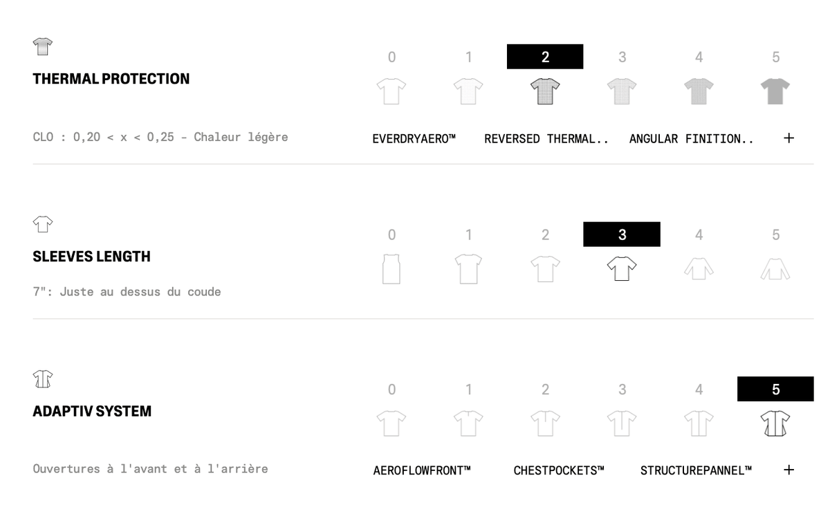
Task: Open the EVERDRYAERO™ technology
Action: click(414, 138)
